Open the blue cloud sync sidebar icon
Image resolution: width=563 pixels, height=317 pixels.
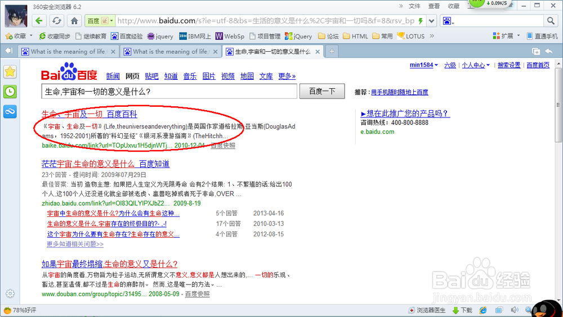[10, 111]
